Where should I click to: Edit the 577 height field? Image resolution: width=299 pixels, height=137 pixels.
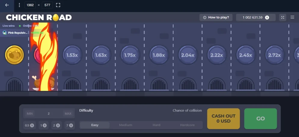pyautogui.click(x=47, y=5)
